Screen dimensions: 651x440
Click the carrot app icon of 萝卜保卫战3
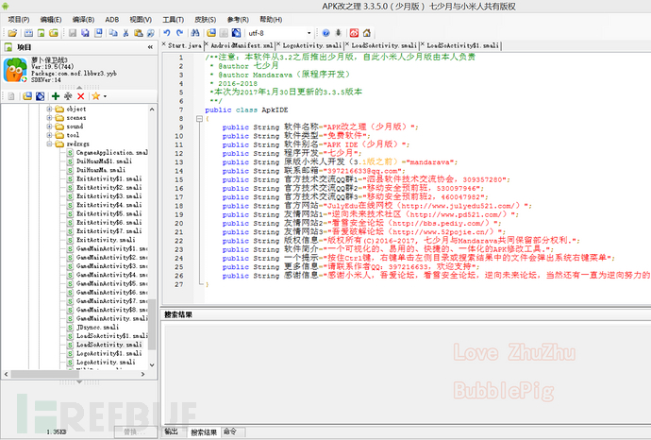(x=15, y=70)
